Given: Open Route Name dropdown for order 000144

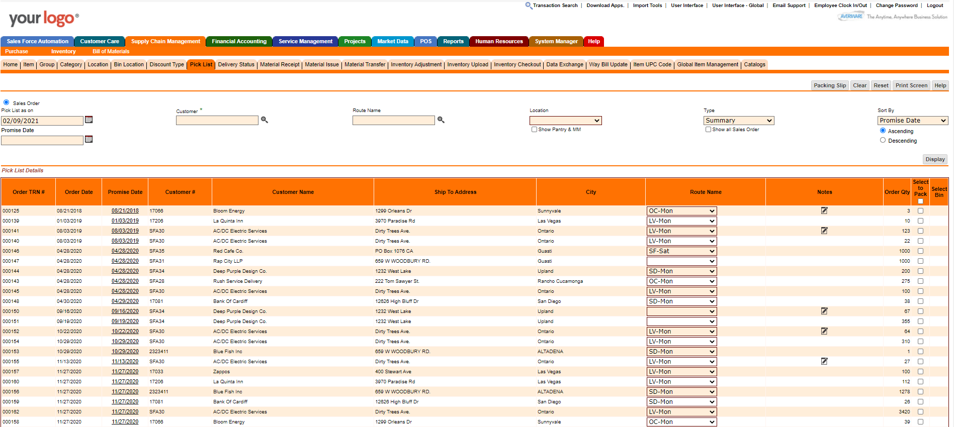Looking at the screenshot, I should coord(681,271).
